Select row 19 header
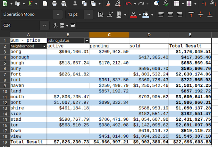The height and width of the screenshot is (147, 218). [x=5, y=142]
